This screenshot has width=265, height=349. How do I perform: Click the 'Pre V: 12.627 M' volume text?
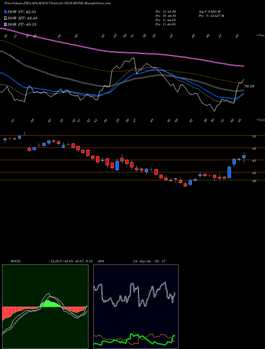click(x=211, y=16)
